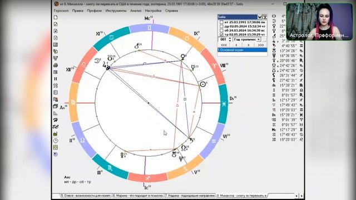356x200 pixels.
Task: Click the Pisces sign segment on zodiac ring
Action: click(x=224, y=104)
